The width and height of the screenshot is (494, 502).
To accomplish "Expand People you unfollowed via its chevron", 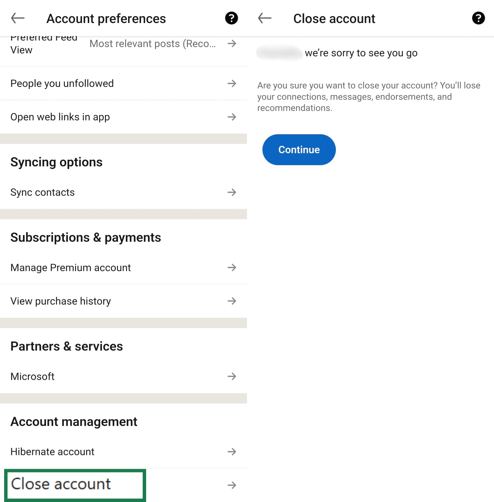I will click(x=232, y=83).
